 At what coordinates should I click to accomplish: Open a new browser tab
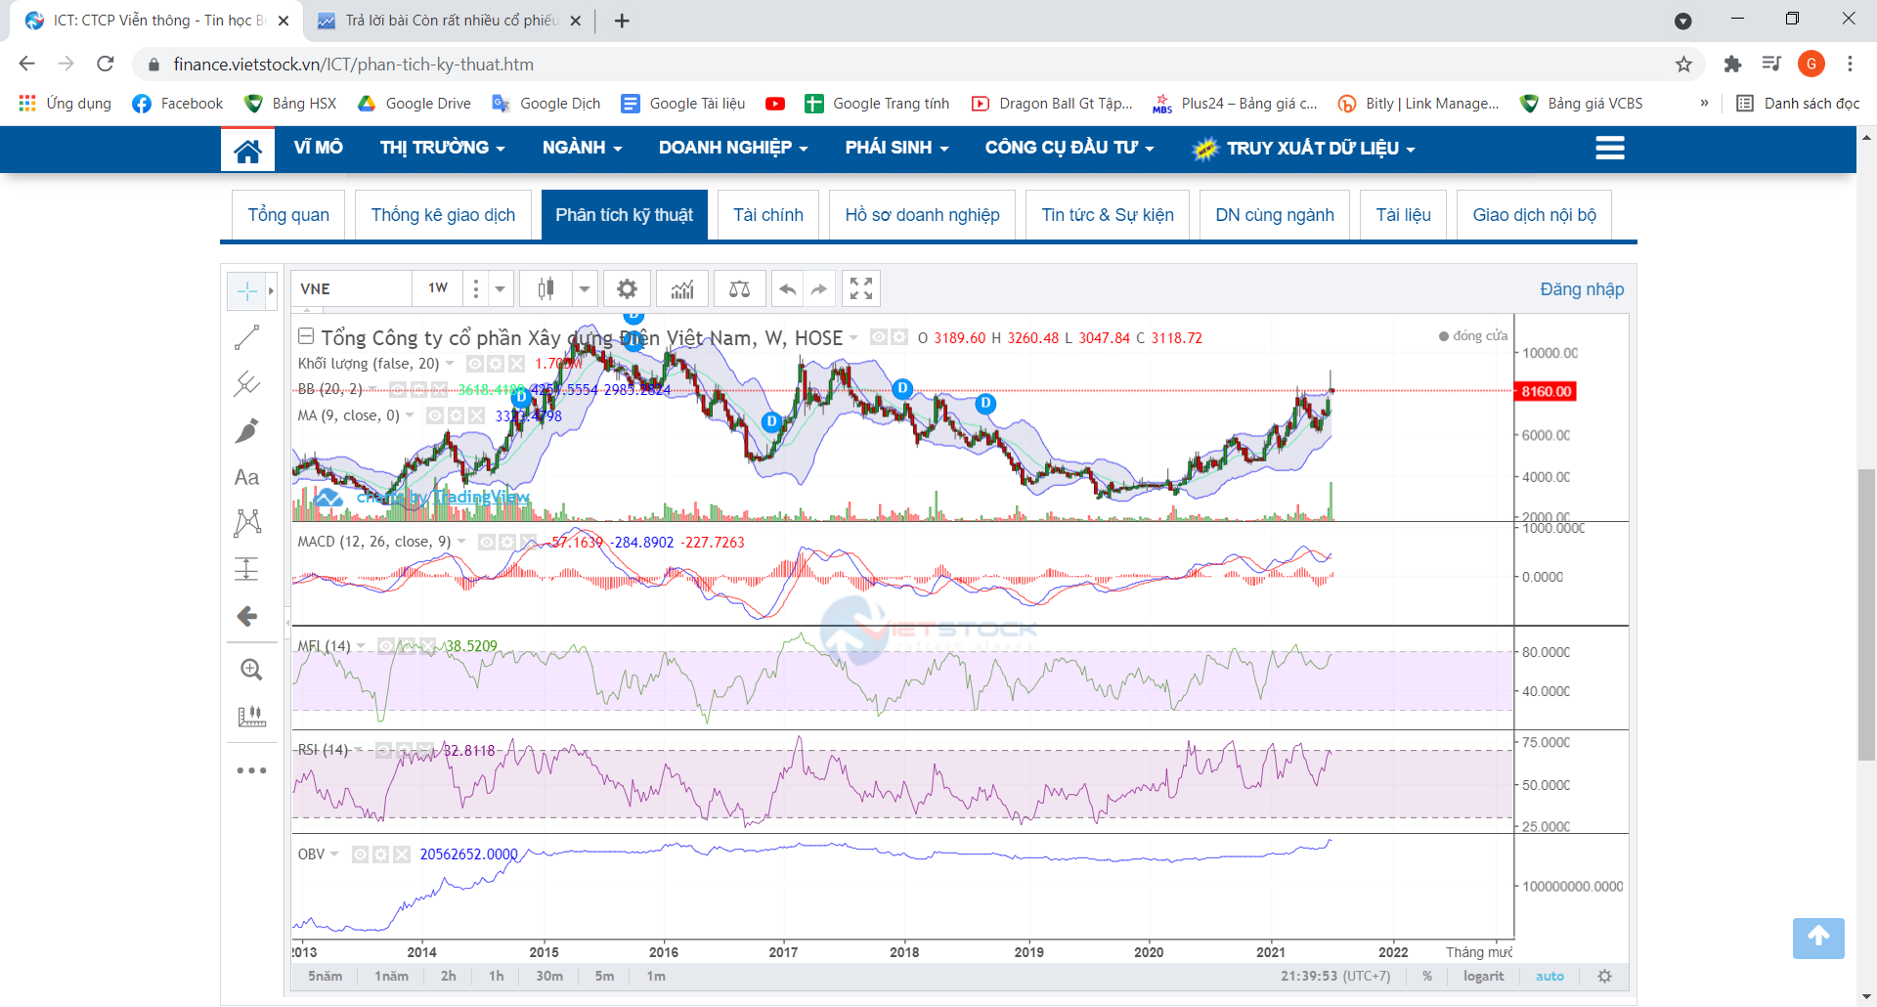point(622,21)
